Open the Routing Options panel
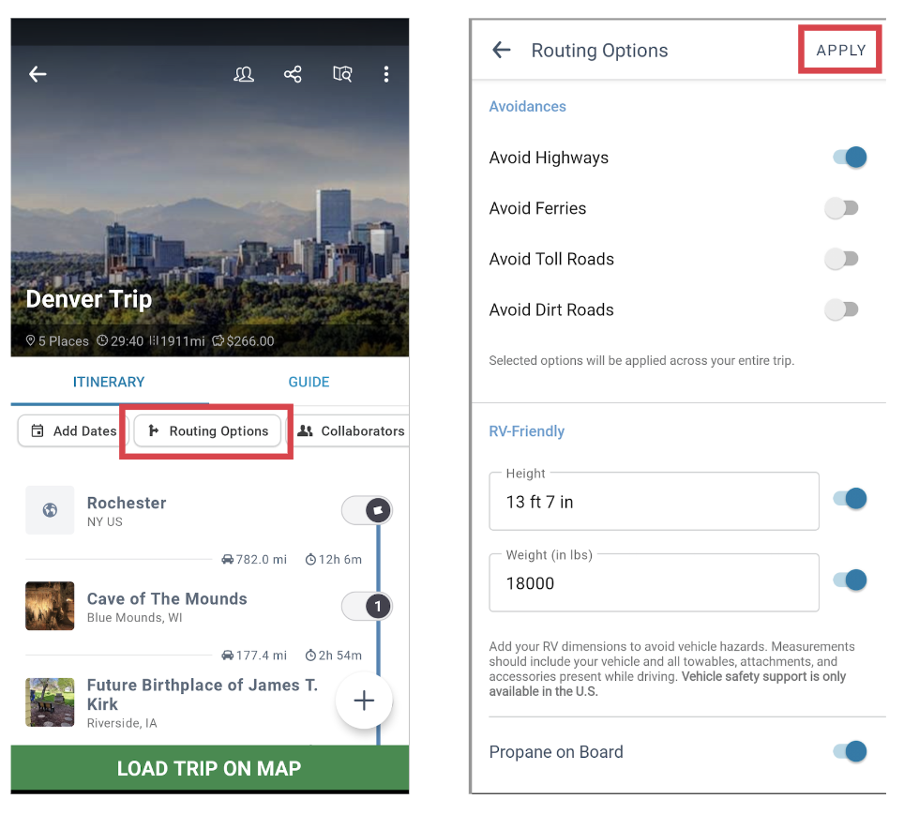 pos(206,430)
